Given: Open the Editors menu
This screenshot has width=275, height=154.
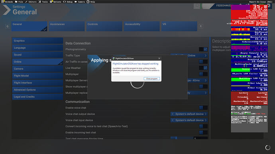Looking at the screenshot, I should click(31, 2).
